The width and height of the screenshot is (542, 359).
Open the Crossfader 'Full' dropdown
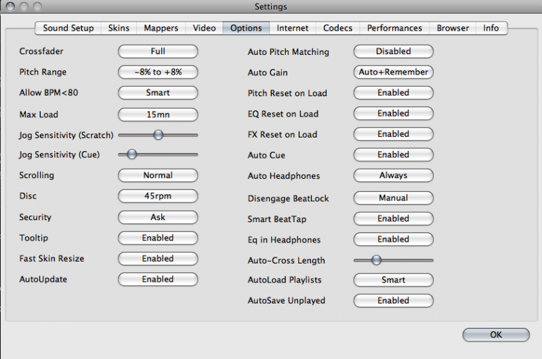click(x=158, y=51)
